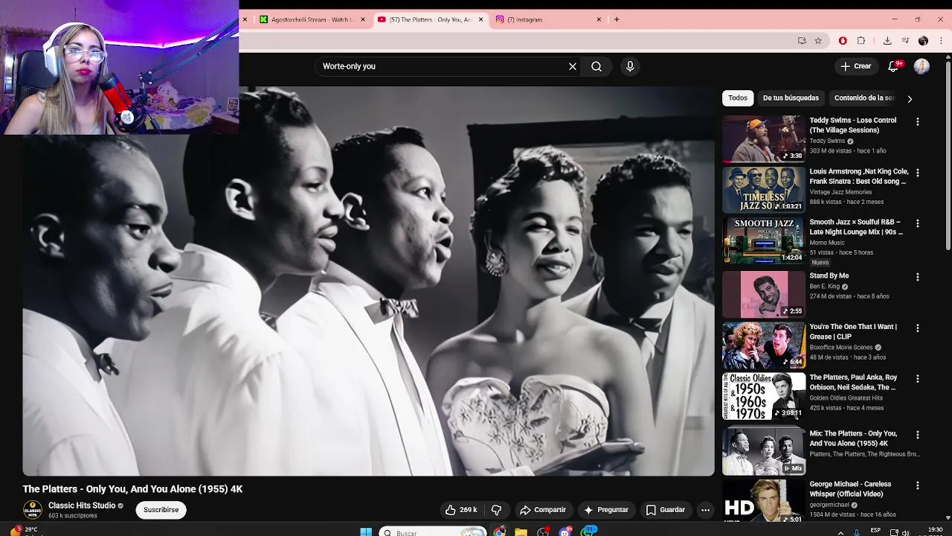Subscribe via the Suscribirse button

click(161, 510)
